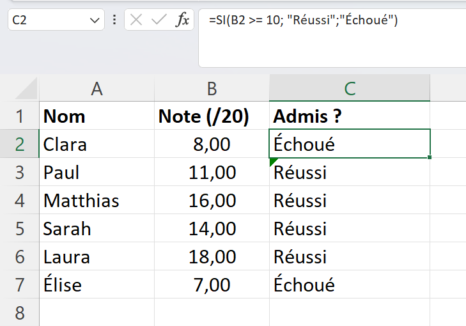Viewport: 466px width, 326px height.
Task: Select column C header
Action: point(350,88)
